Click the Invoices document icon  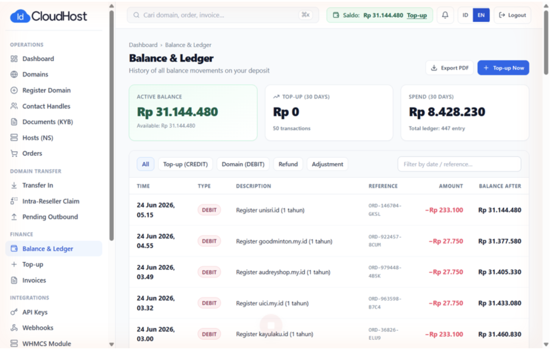click(x=14, y=280)
